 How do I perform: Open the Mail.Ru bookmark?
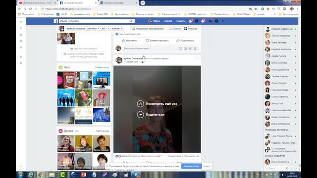(62, 14)
